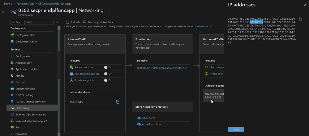Image resolution: width=309 pixels, height=136 pixels.
Task: Click the Push icon
Action: 12,127
